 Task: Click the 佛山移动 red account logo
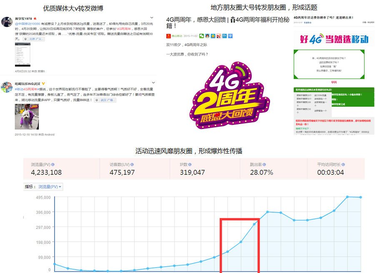pos(168,36)
